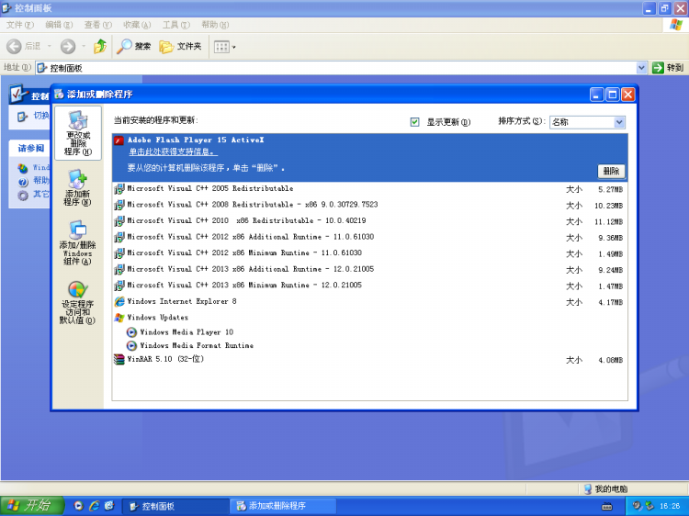Open the Views toolbar icon menu
Image resolution: width=689 pixels, height=516 pixels.
(x=224, y=47)
